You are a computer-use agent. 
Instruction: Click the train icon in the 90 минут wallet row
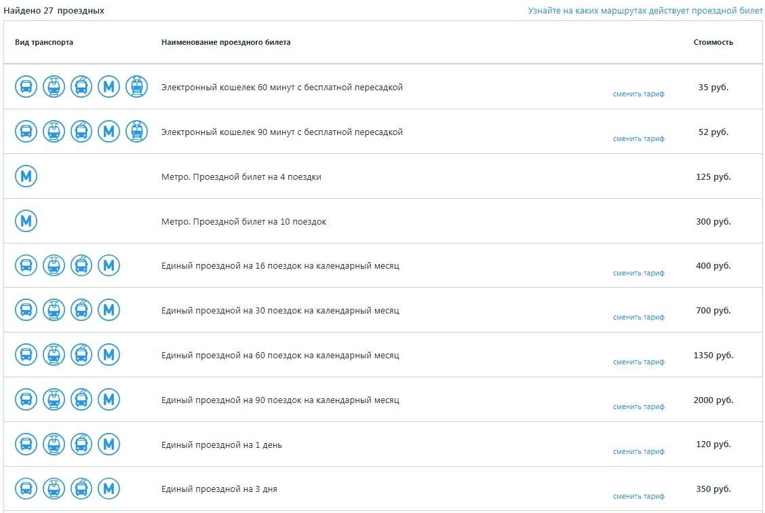(x=136, y=131)
